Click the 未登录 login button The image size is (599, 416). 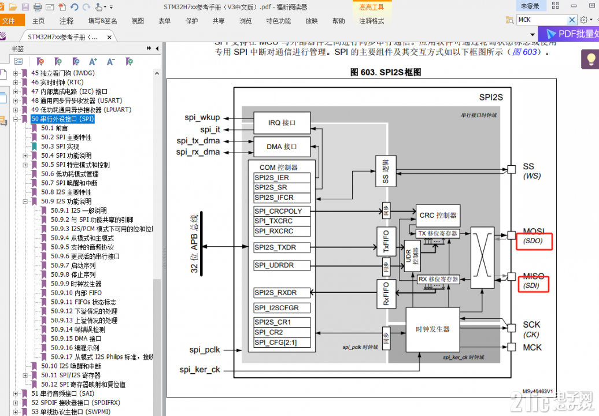click(530, 6)
